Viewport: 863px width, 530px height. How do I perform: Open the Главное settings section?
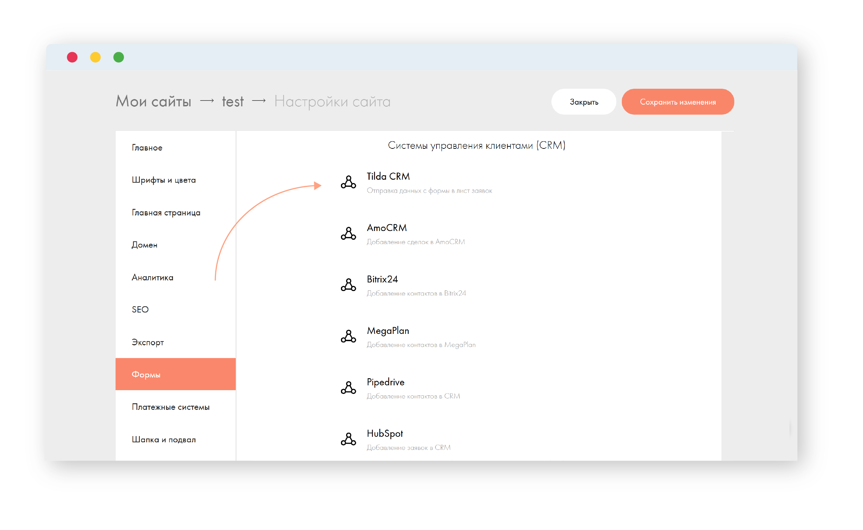coord(147,148)
